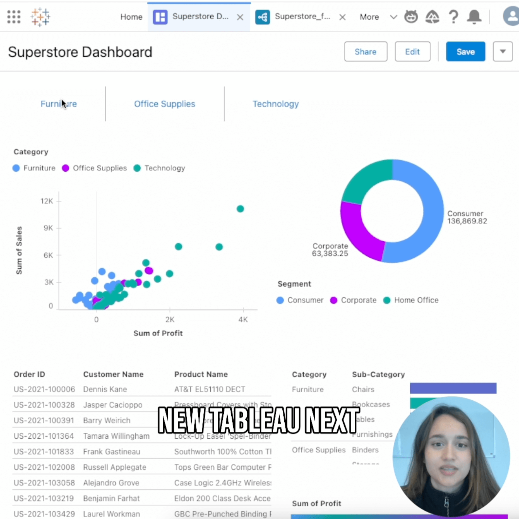The image size is (519, 519).
Task: Toggle the Corporate segment legend item
Action: coord(353,300)
